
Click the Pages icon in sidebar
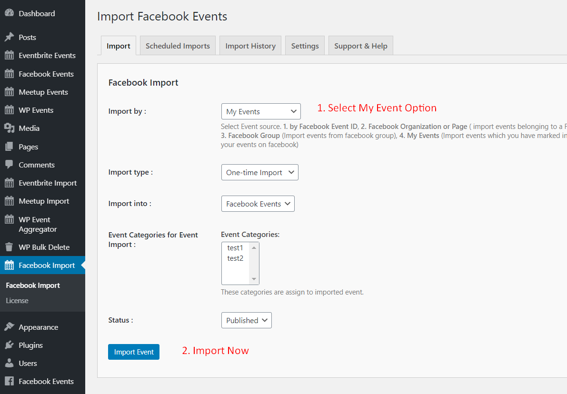pos(9,147)
